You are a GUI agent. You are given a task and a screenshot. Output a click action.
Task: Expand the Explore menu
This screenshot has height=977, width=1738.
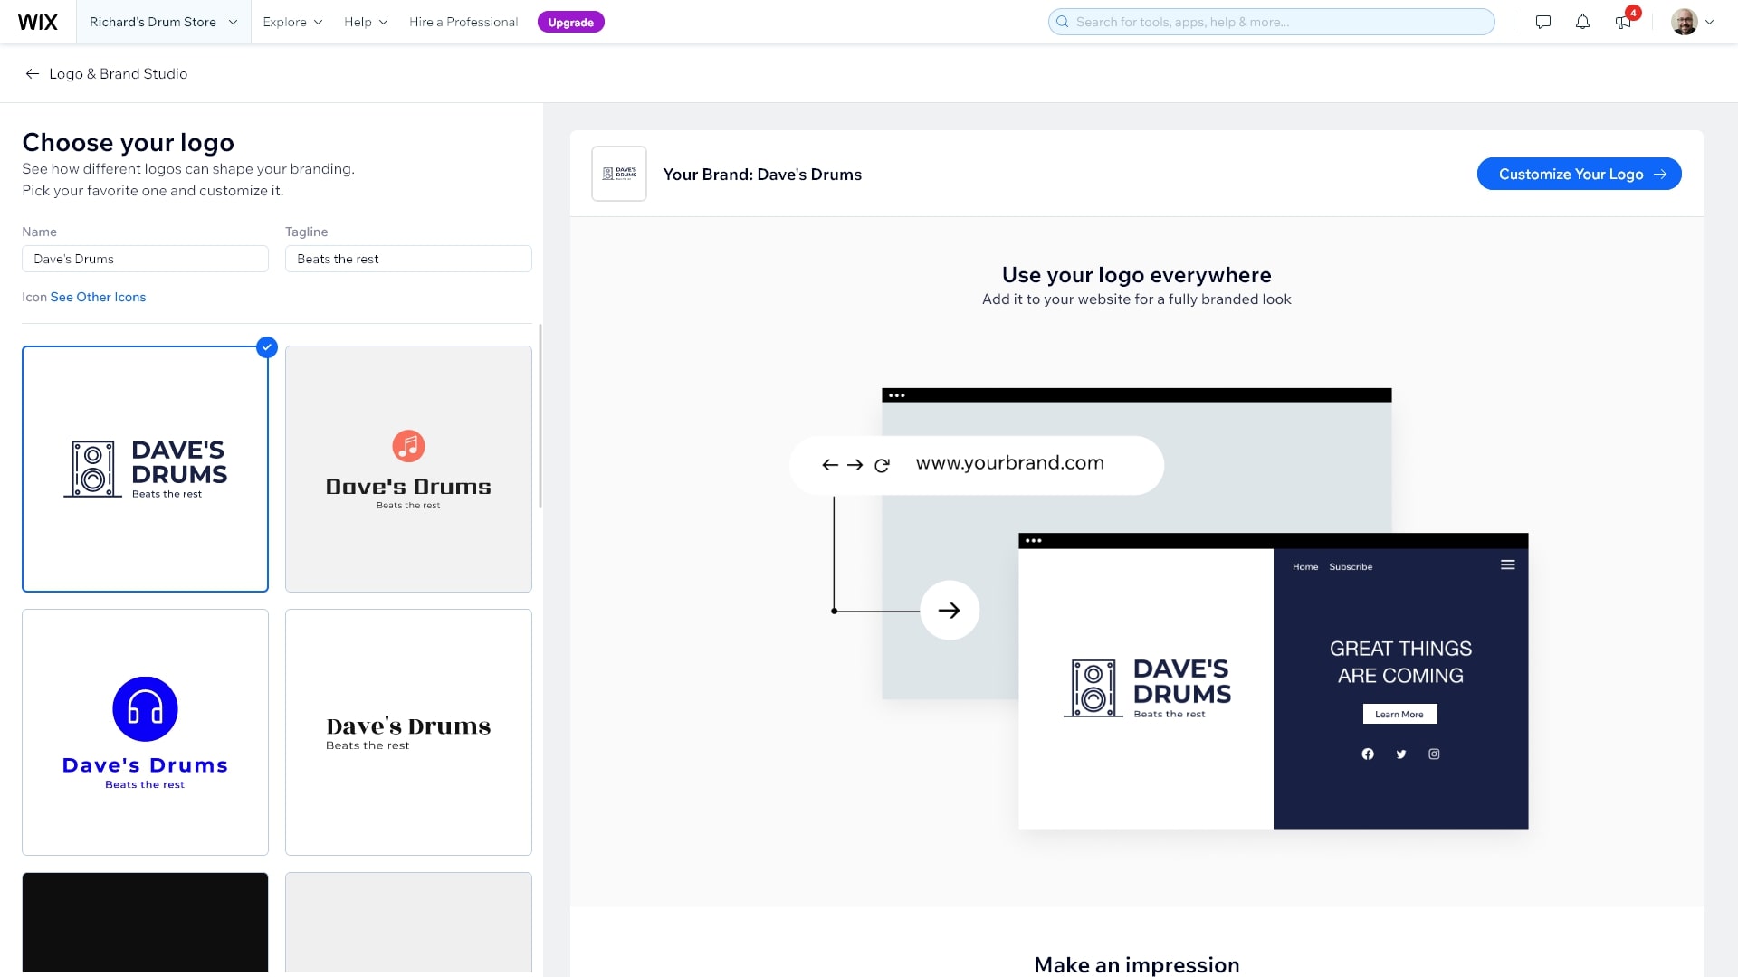[x=292, y=22]
